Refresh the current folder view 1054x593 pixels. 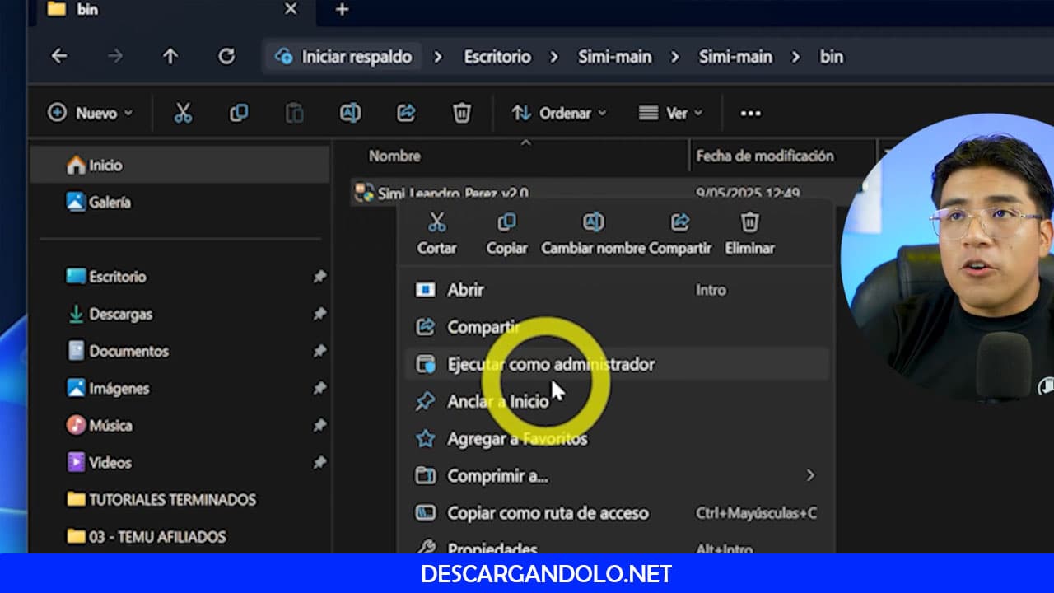pyautogui.click(x=226, y=56)
